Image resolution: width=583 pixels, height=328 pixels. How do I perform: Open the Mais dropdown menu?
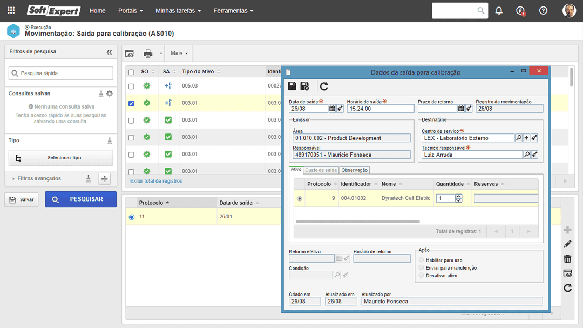click(x=179, y=53)
